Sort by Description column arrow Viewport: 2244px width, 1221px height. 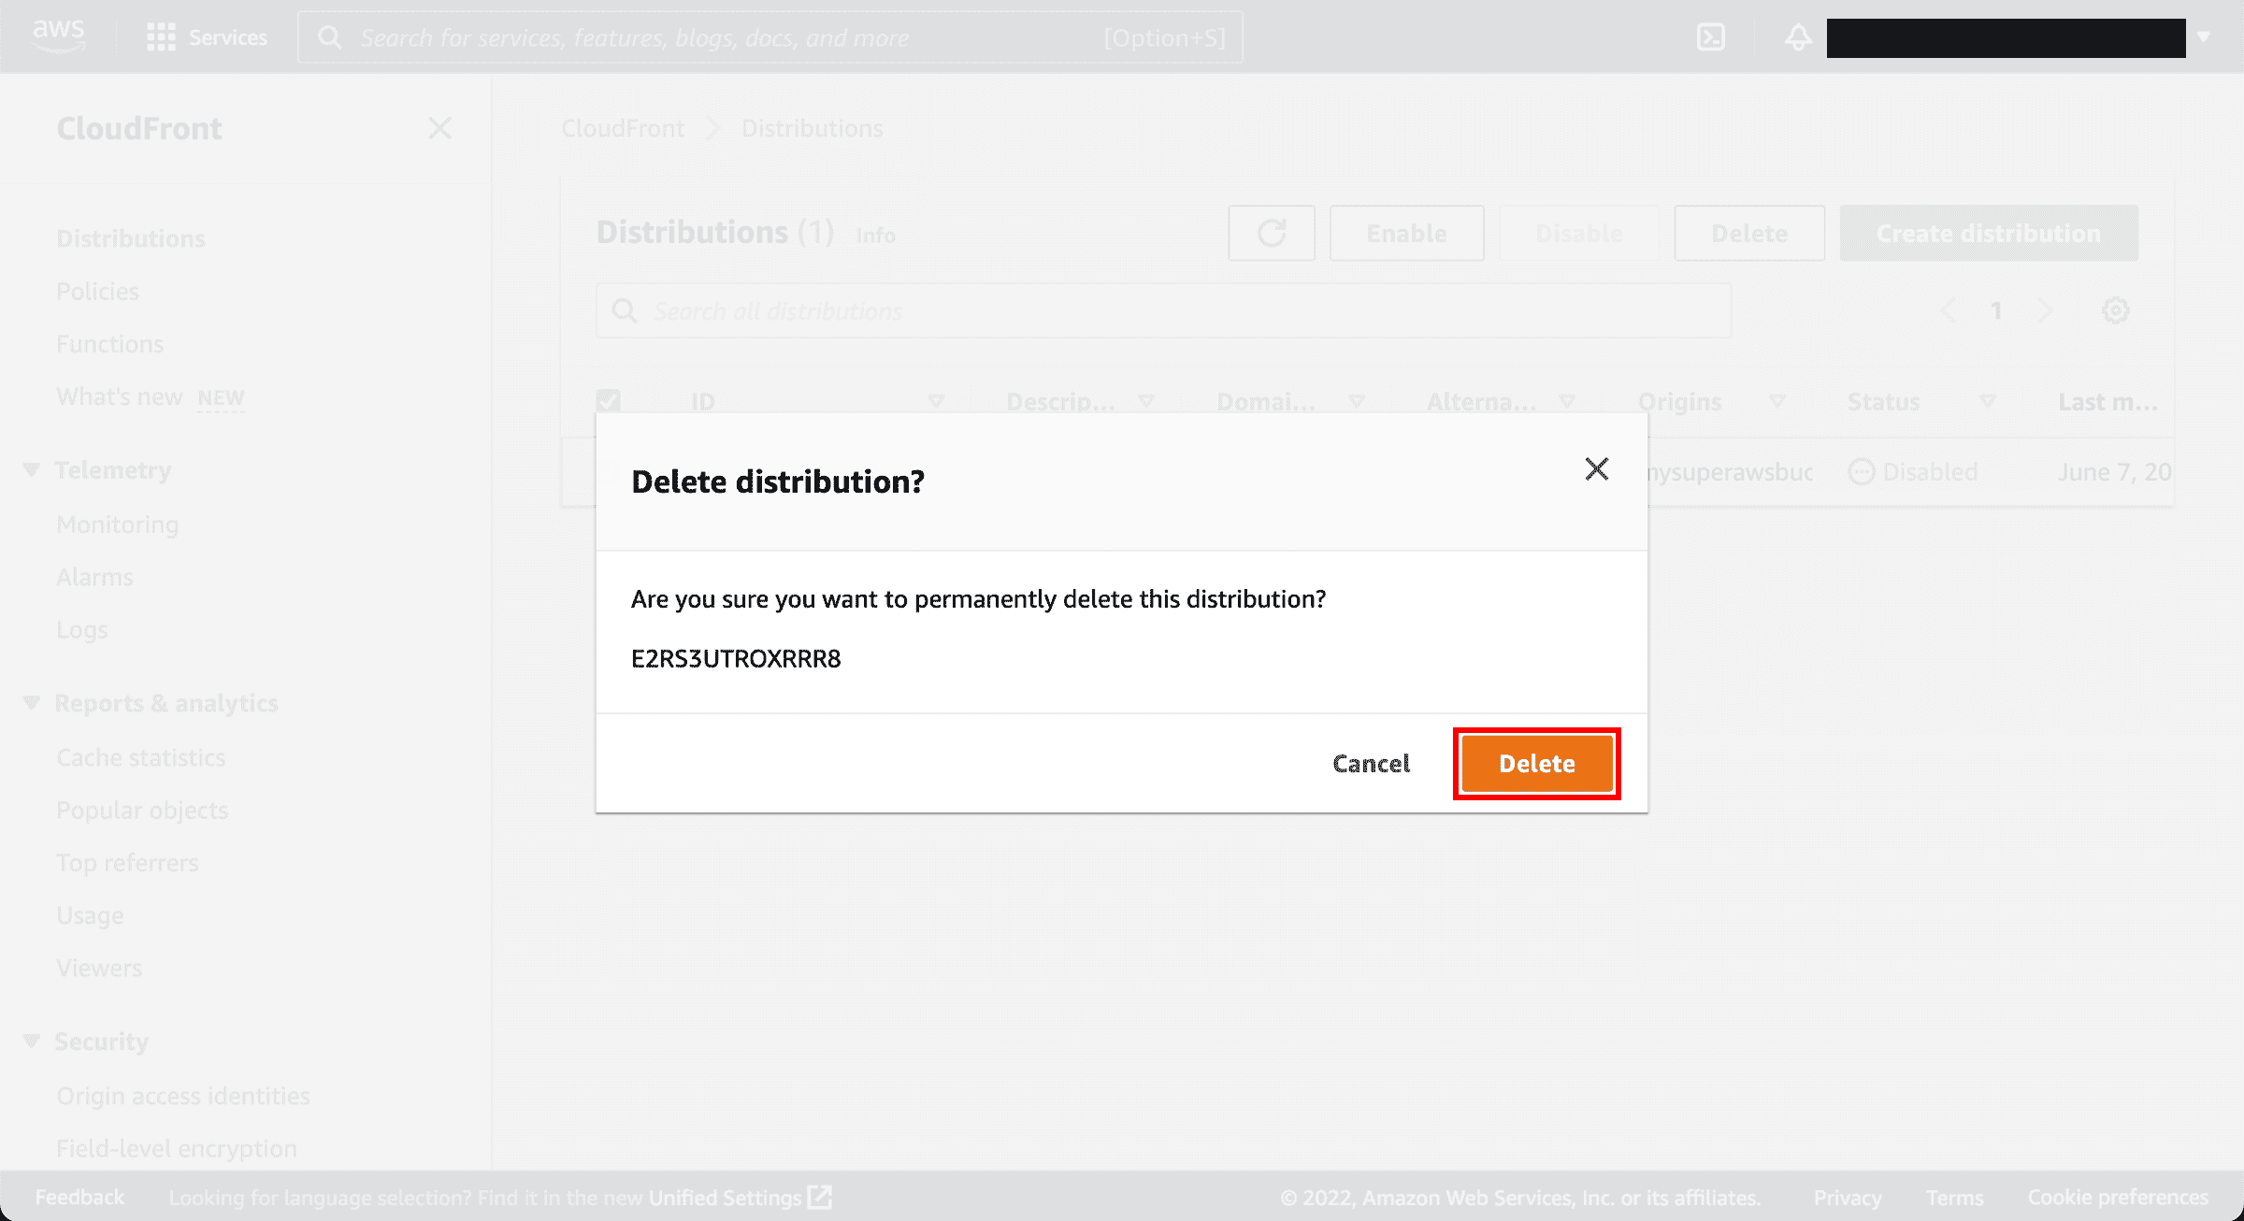[x=1146, y=401]
